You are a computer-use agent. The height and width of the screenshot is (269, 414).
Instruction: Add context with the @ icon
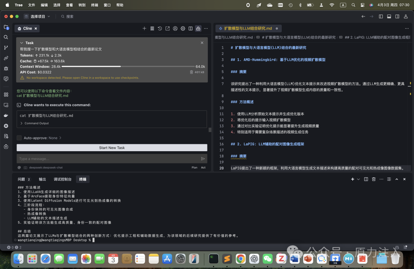coord(19,168)
